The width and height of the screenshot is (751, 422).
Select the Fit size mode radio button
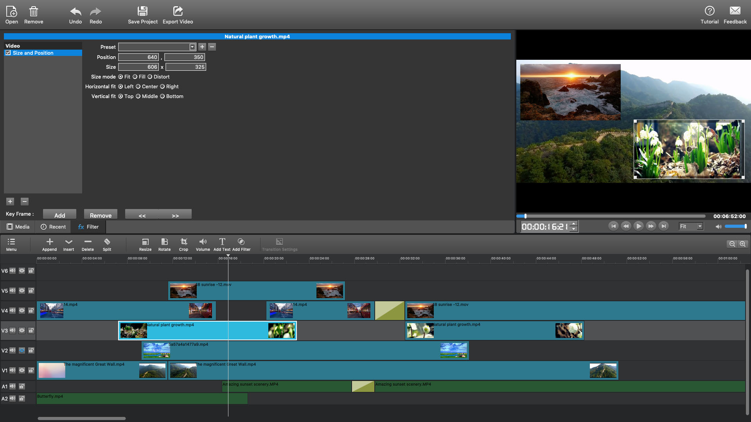click(x=121, y=76)
